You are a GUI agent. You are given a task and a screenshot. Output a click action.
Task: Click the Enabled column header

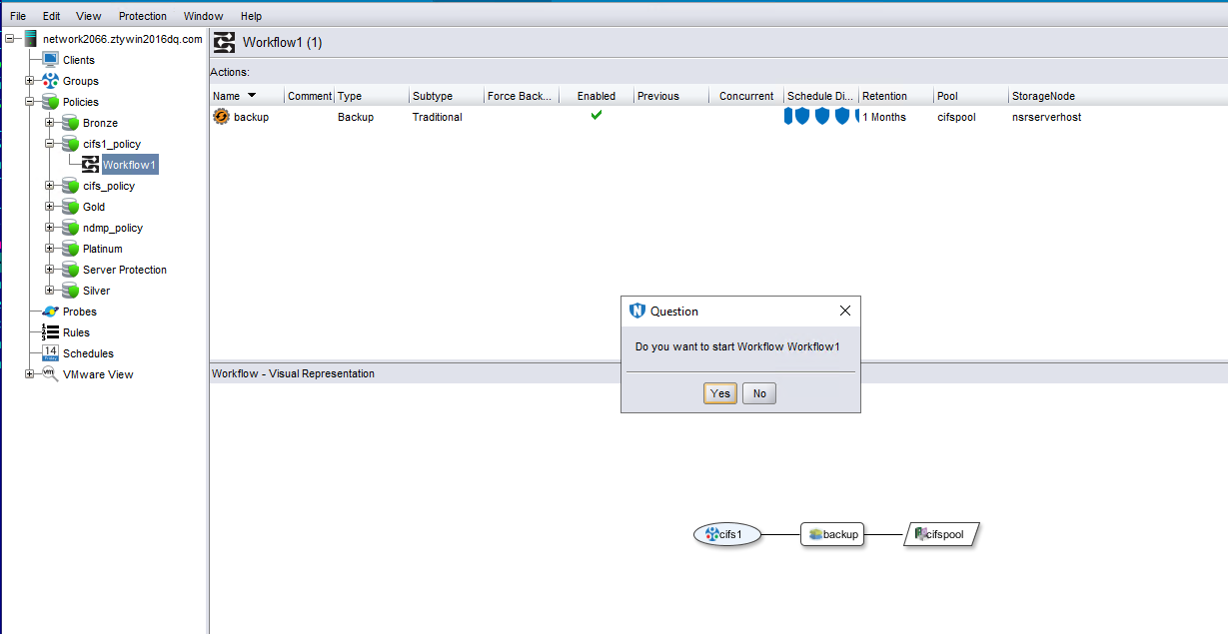(x=597, y=96)
